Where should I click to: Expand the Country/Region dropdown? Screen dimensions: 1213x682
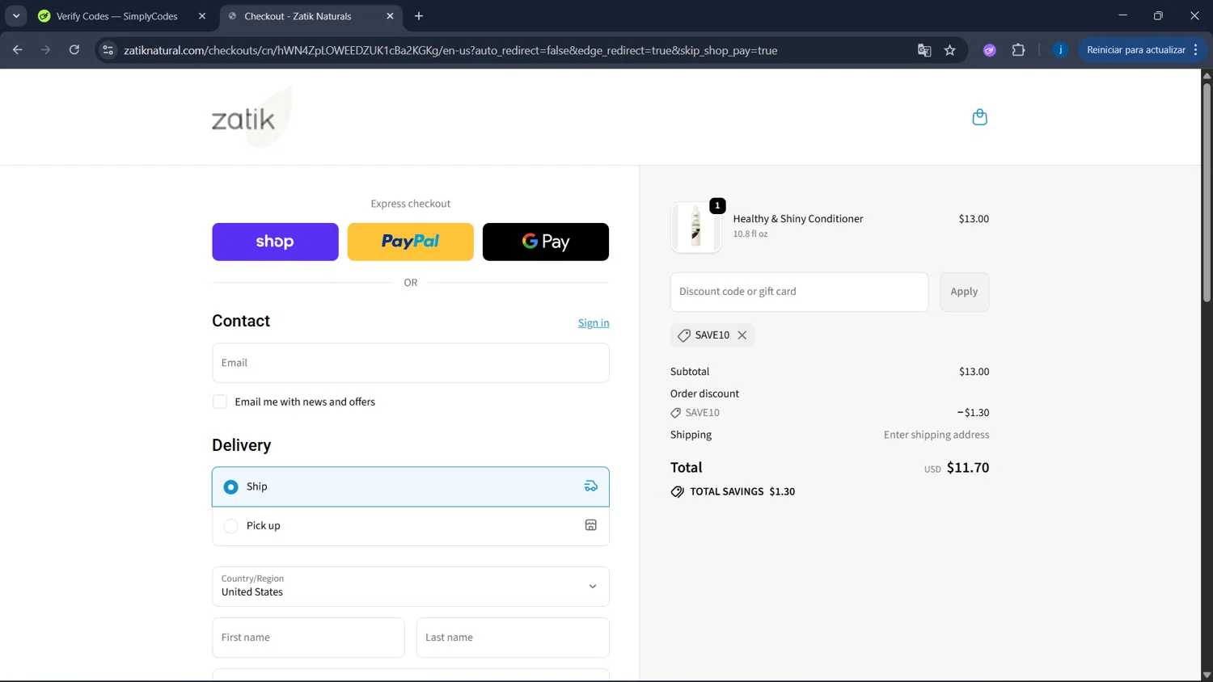coord(411,586)
